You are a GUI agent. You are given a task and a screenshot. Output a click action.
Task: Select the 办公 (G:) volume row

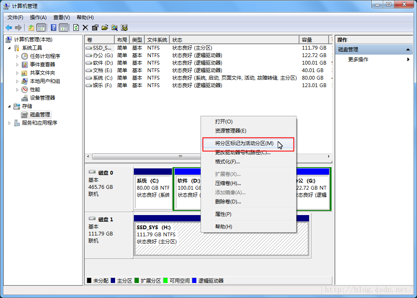point(208,55)
